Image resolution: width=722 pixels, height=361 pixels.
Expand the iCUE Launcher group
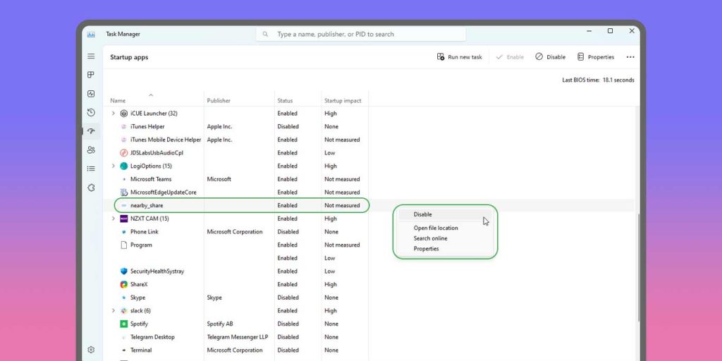113,114
